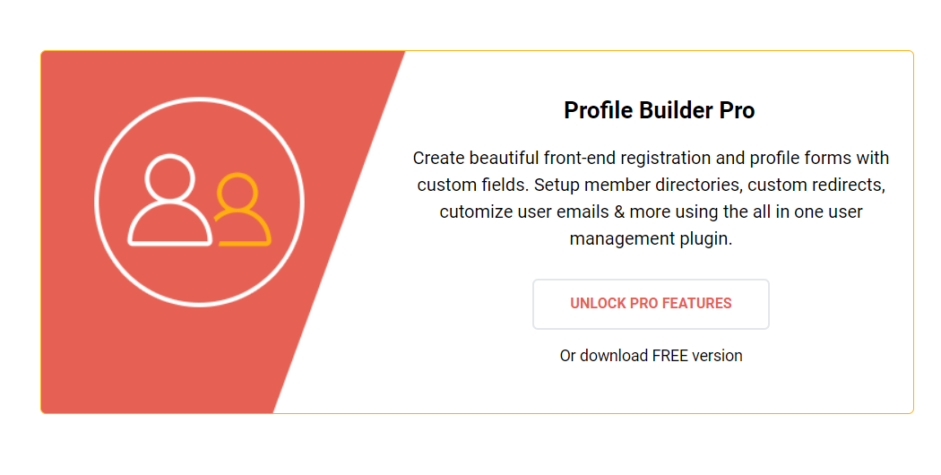Click the orange user silhouette icon
This screenshot has width=941, height=475.
tap(240, 211)
